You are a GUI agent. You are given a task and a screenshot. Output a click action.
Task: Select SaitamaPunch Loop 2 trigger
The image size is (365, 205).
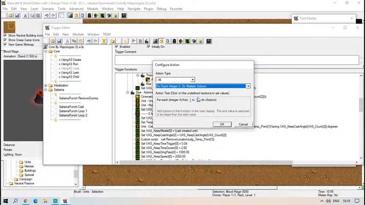click(x=73, y=115)
